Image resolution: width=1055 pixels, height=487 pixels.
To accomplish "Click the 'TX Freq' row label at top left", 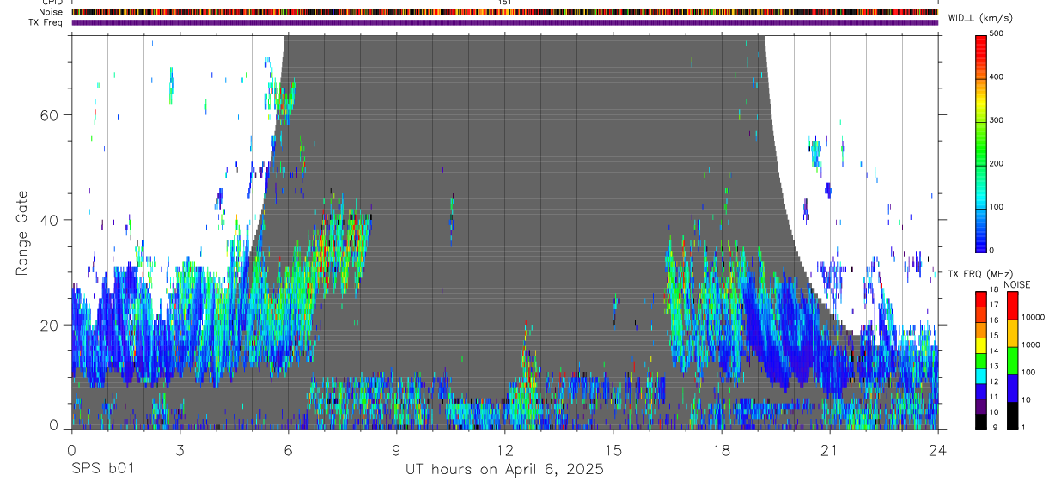I will click(46, 22).
